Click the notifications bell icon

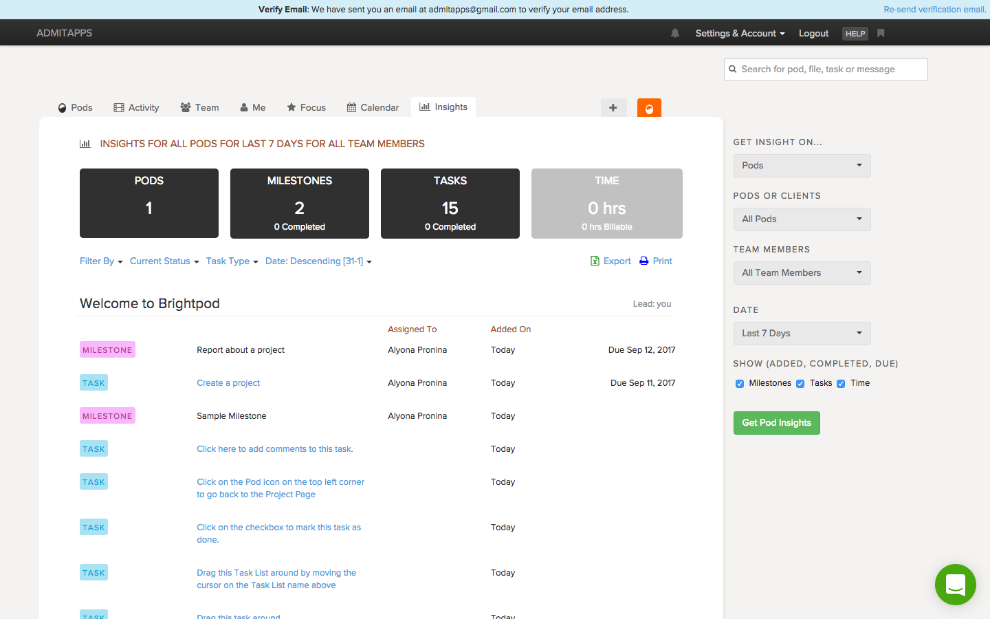675,33
